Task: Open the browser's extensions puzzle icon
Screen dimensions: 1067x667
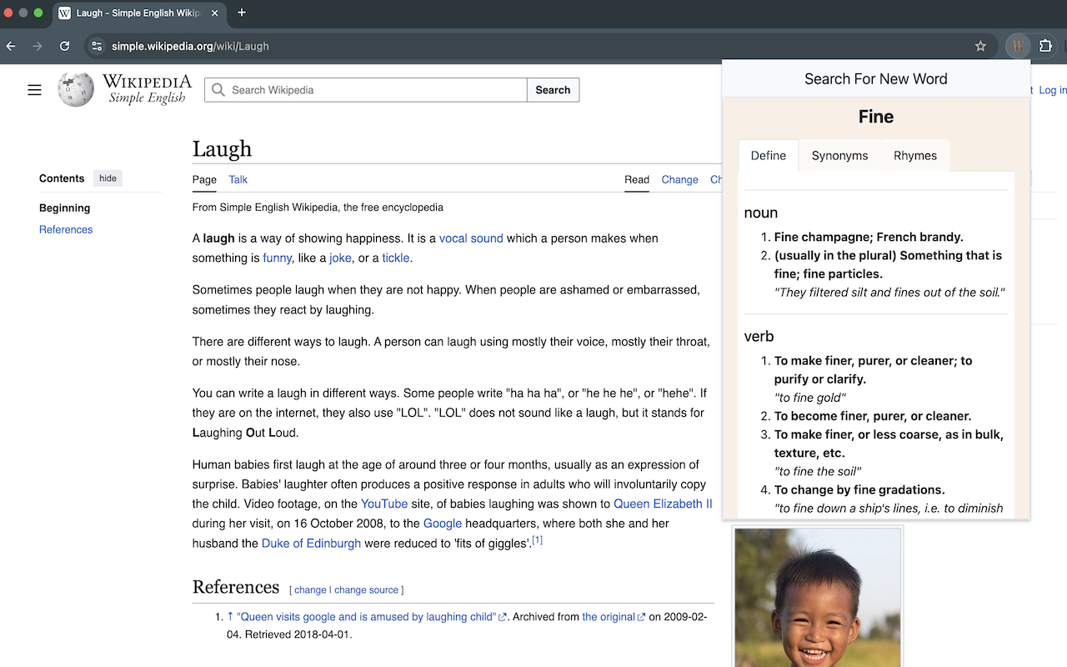Action: [1044, 46]
